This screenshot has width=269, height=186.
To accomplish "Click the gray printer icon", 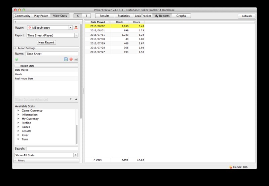I will pyautogui.click(x=76, y=59).
